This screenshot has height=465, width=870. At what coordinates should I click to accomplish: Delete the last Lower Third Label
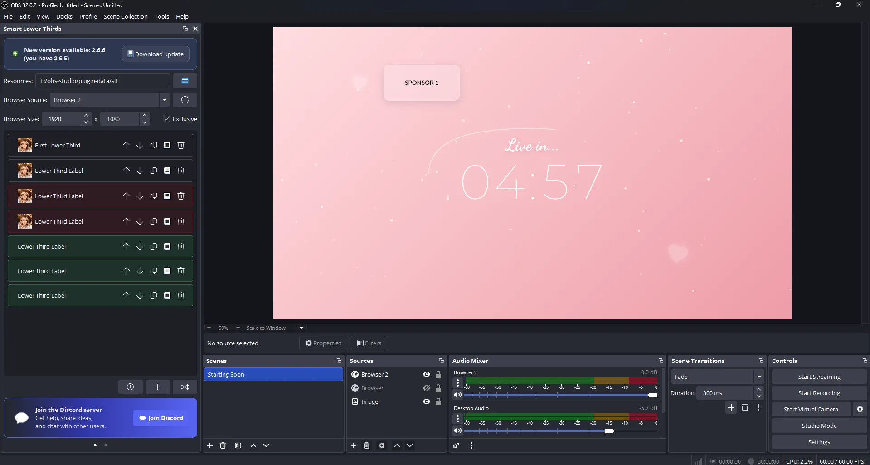pos(180,295)
